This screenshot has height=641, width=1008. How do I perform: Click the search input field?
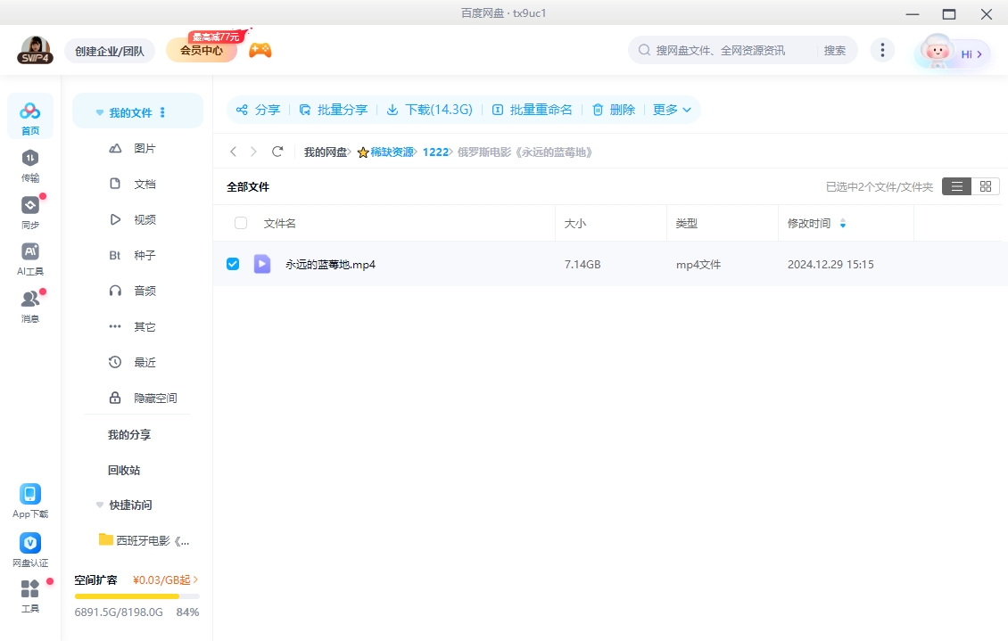(731, 50)
